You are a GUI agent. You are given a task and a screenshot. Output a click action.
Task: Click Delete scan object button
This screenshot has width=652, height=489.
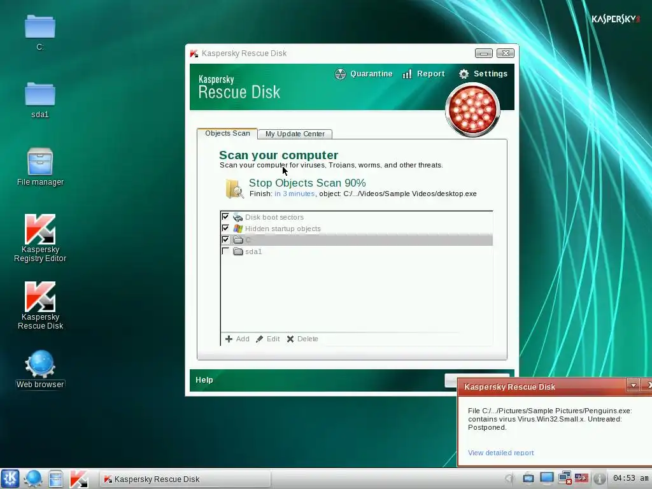click(302, 339)
